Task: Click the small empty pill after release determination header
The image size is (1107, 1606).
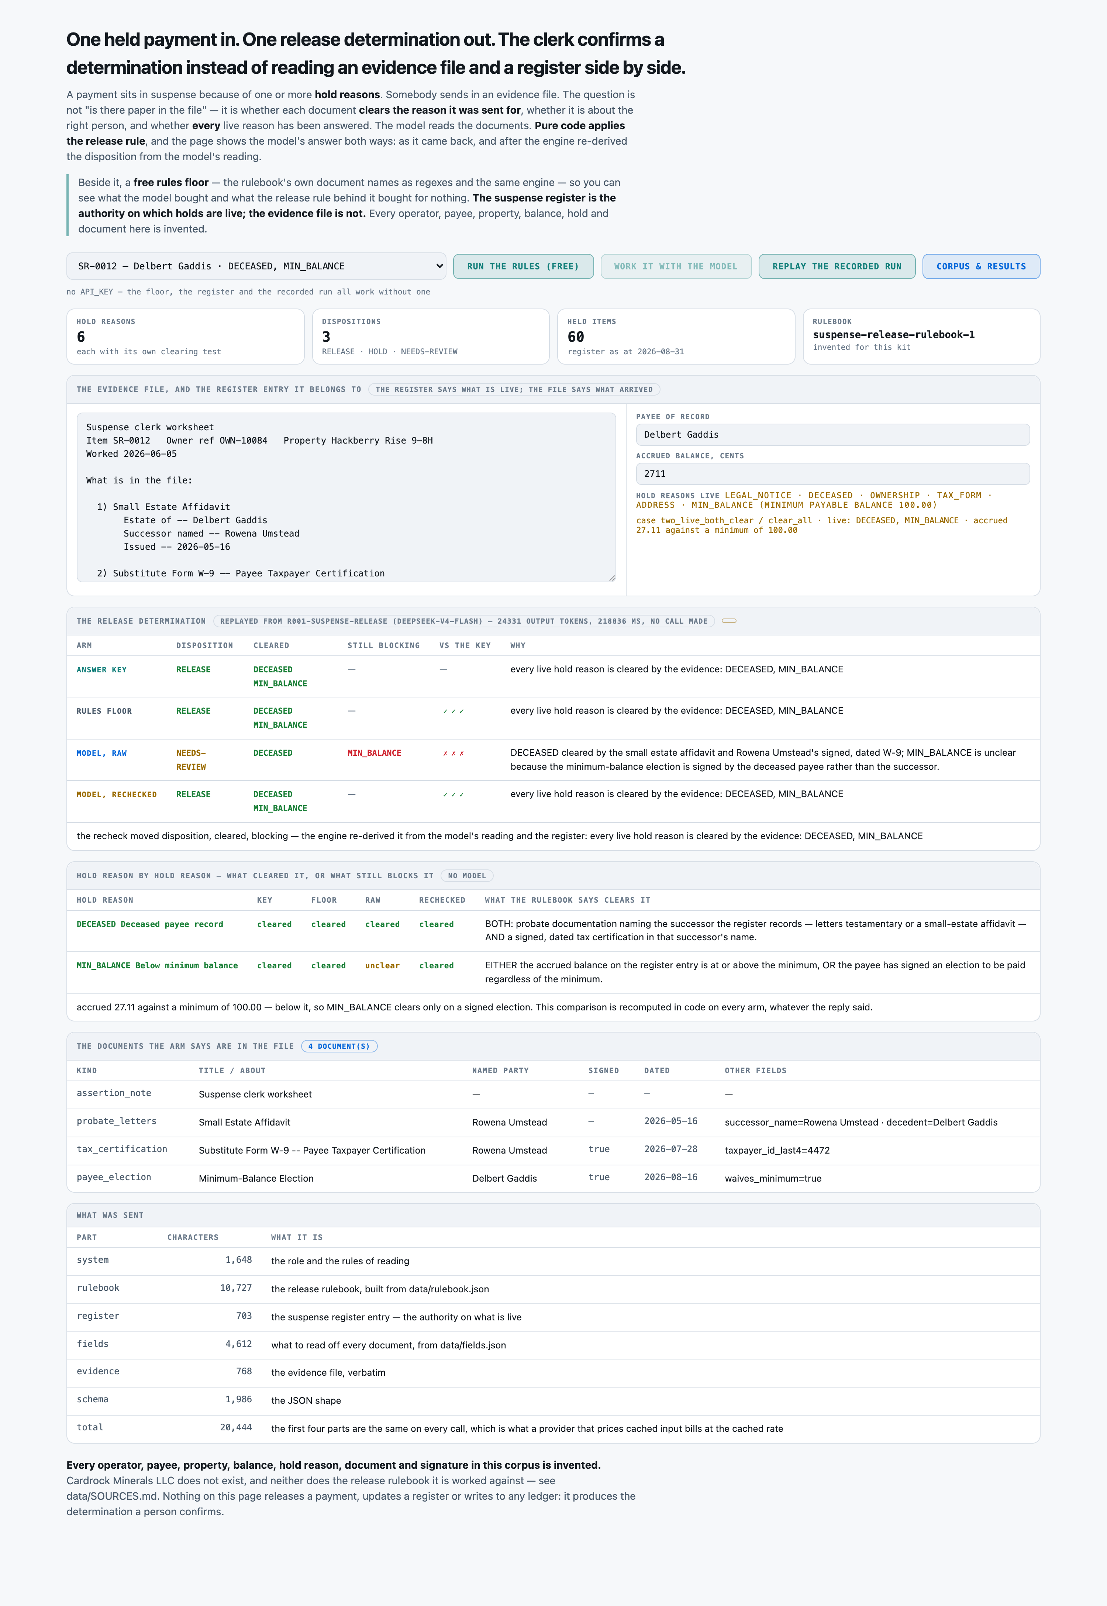Action: (x=729, y=621)
